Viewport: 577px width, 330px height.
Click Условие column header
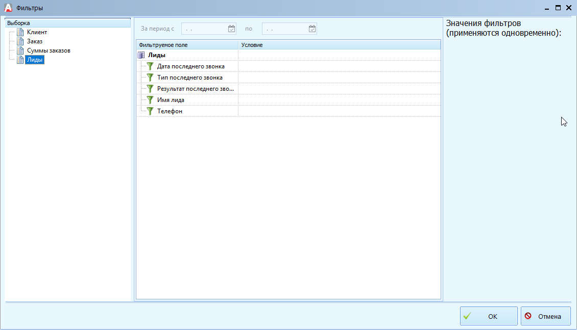(339, 45)
